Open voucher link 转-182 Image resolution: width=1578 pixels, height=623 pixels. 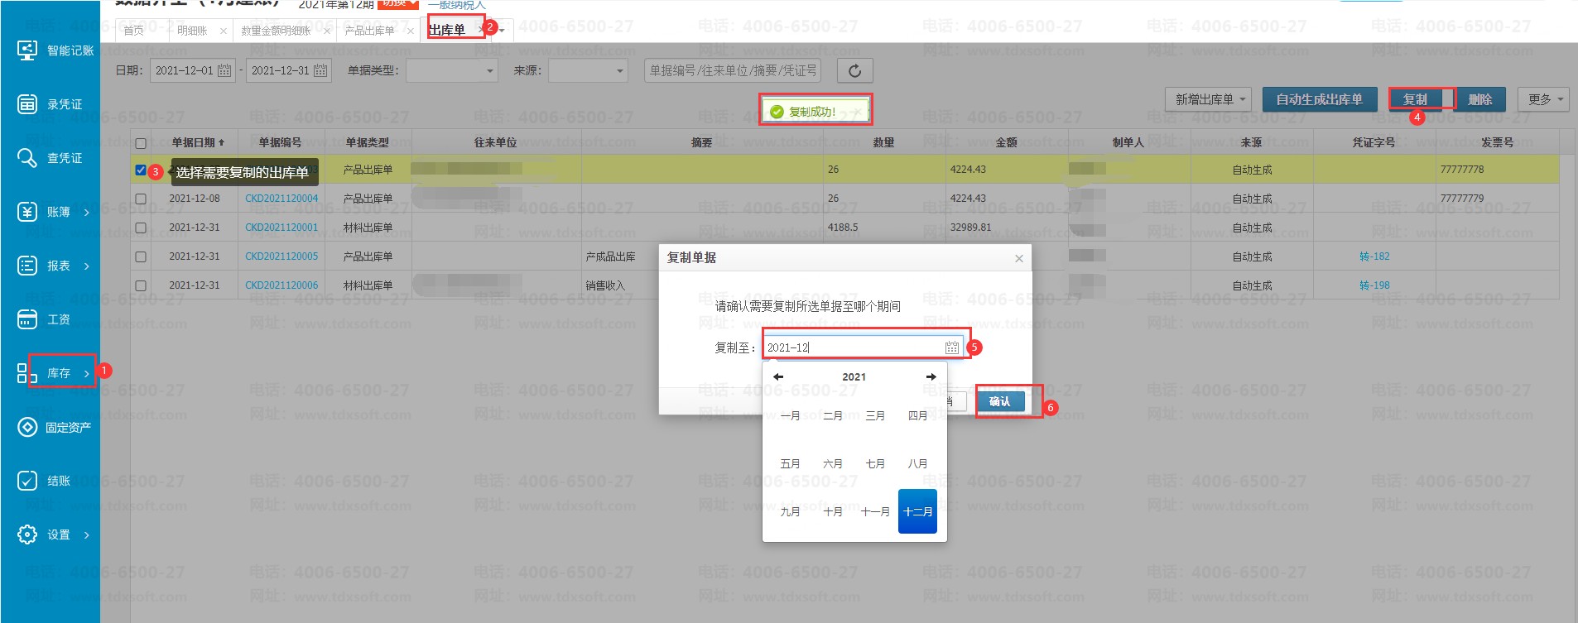(x=1374, y=256)
